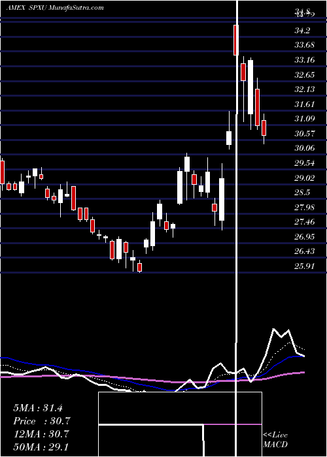The image size is (327, 457).
Task: Click the 34.2 price axis label
Action: (303, 30)
